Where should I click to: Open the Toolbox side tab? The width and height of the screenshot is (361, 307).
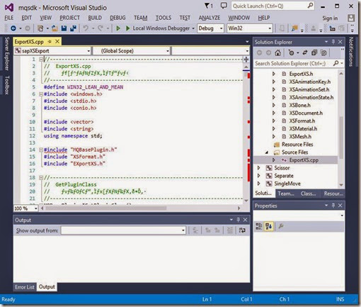coord(7,85)
